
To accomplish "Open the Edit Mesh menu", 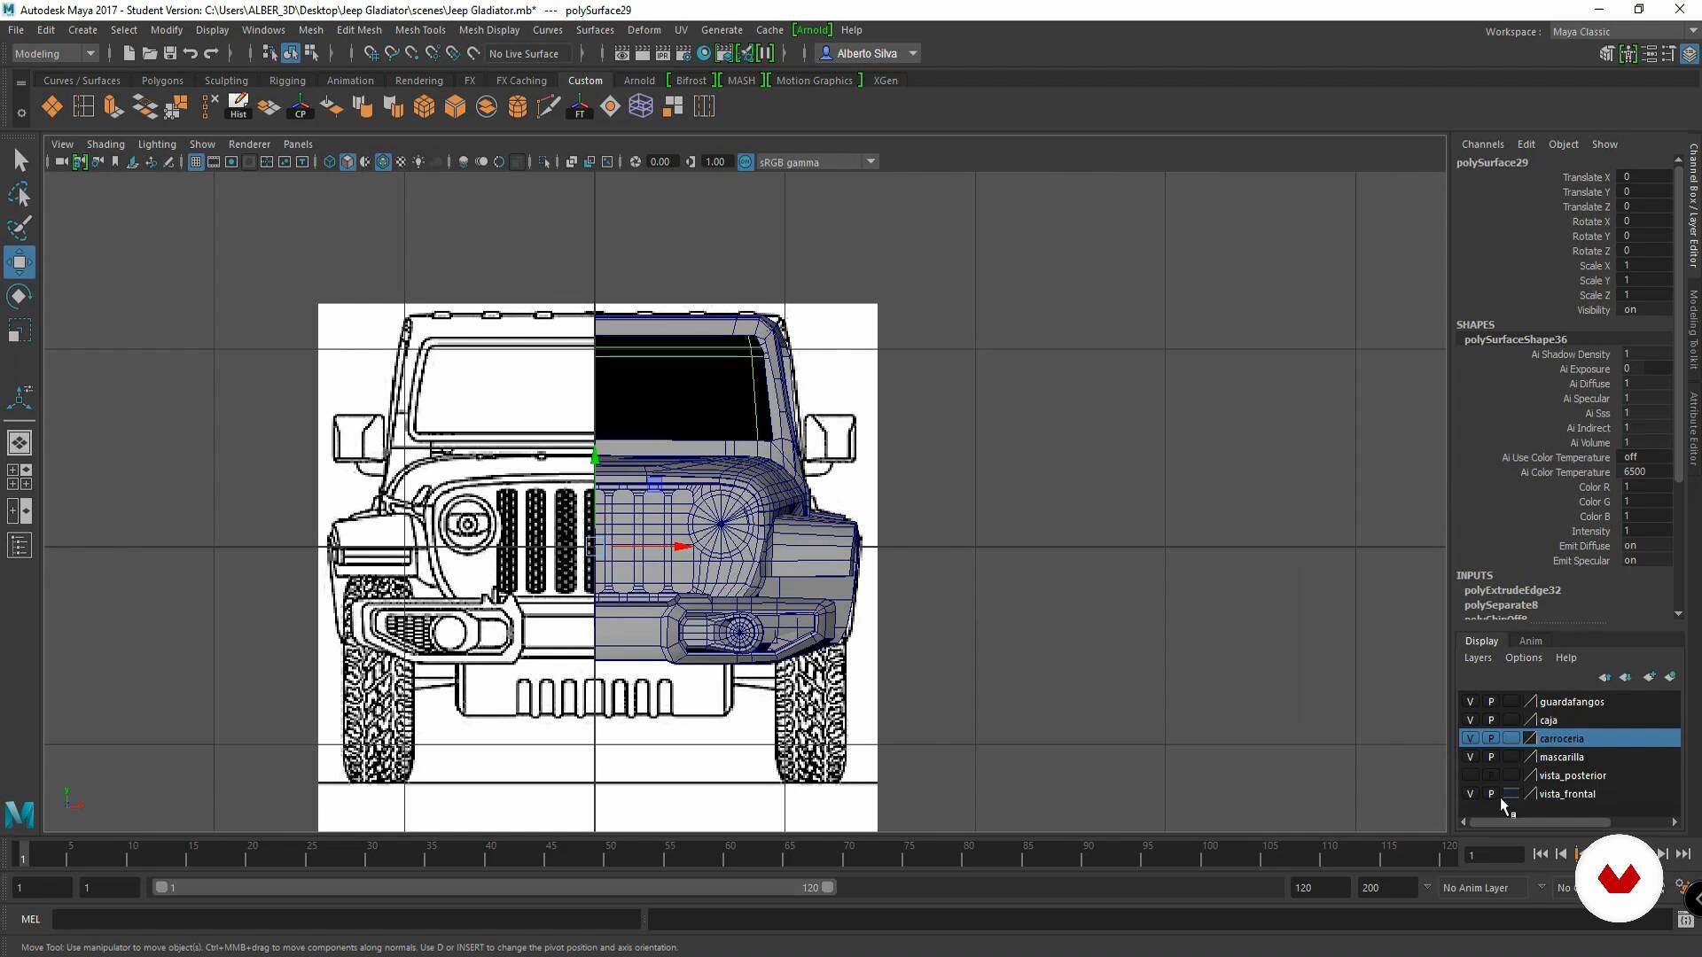I will [x=359, y=30].
